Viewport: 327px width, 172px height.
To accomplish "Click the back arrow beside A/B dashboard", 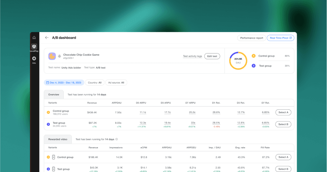I will click(47, 38).
